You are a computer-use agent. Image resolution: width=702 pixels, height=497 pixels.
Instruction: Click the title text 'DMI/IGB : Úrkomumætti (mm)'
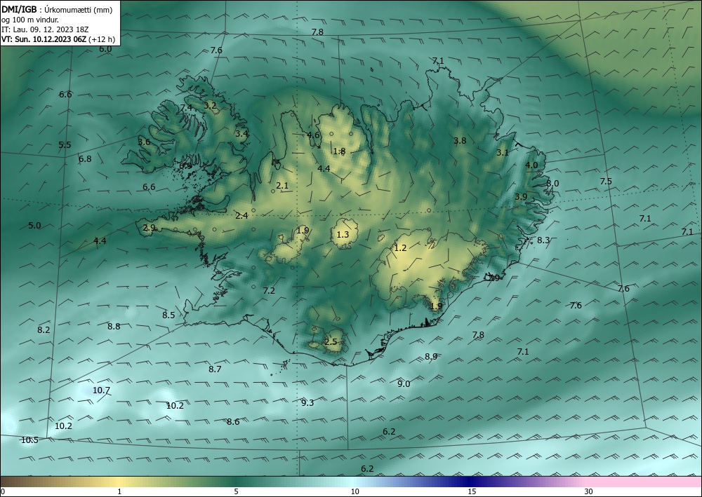tap(57, 9)
